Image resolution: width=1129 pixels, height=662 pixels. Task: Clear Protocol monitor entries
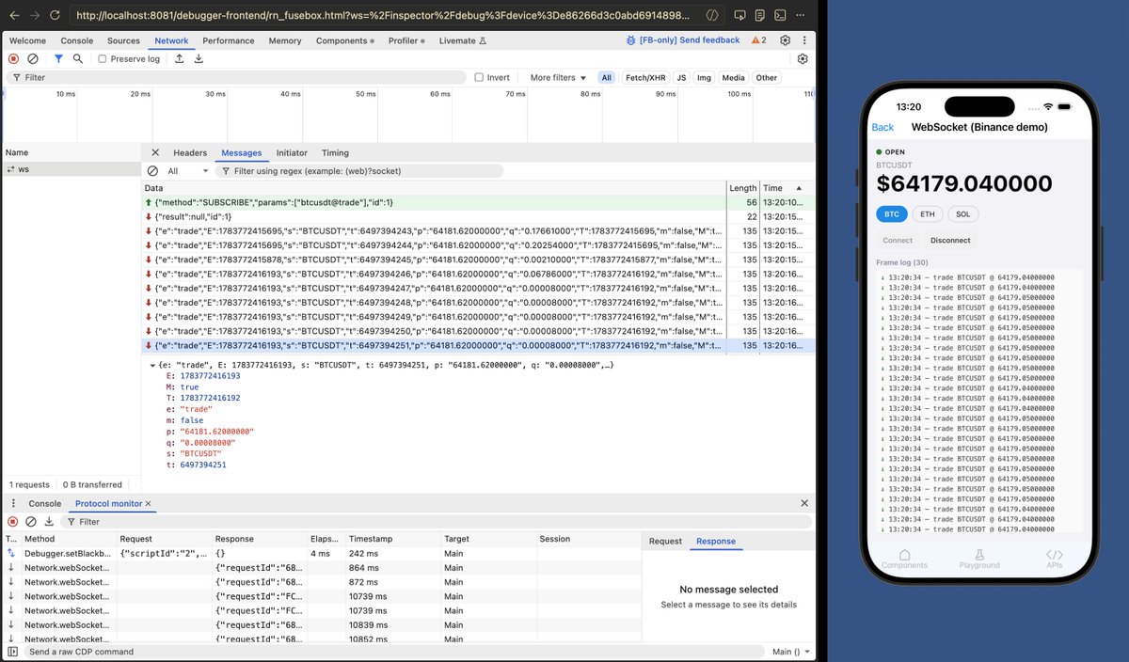[31, 521]
